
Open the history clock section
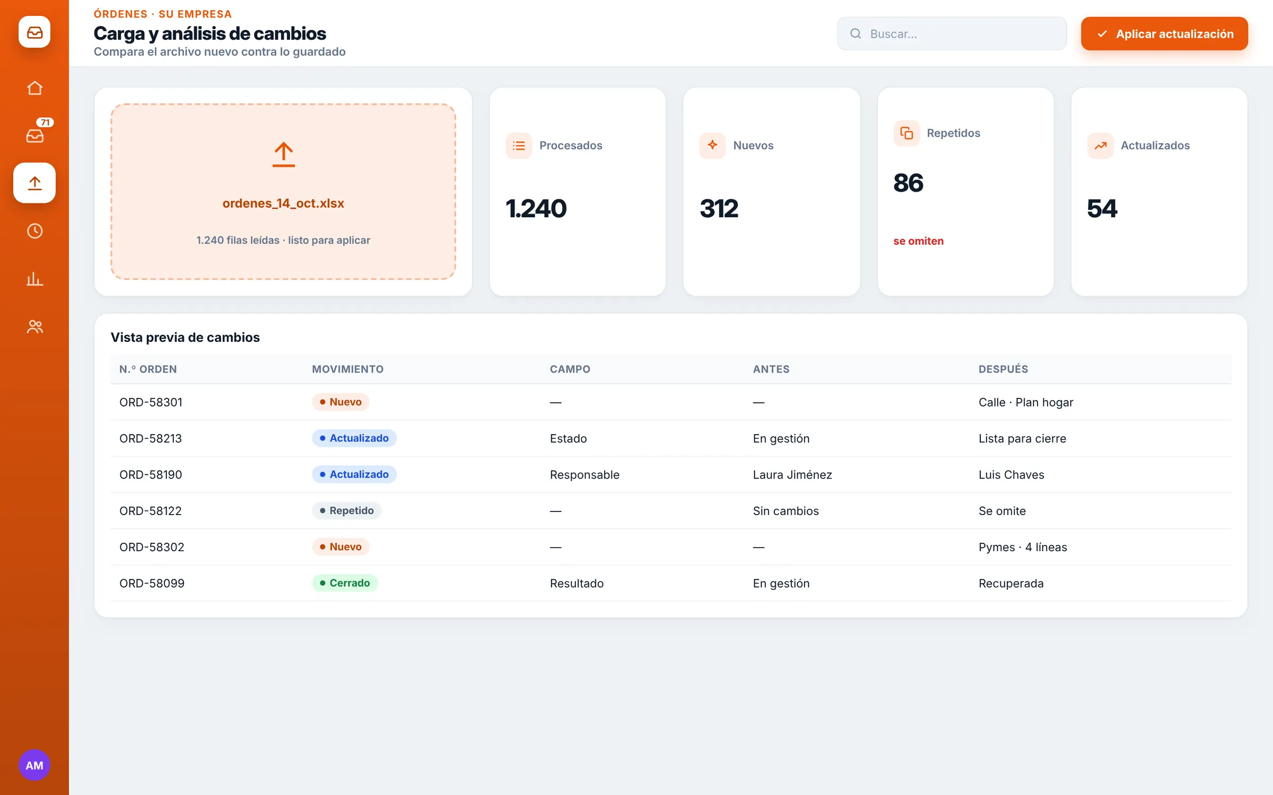34,231
